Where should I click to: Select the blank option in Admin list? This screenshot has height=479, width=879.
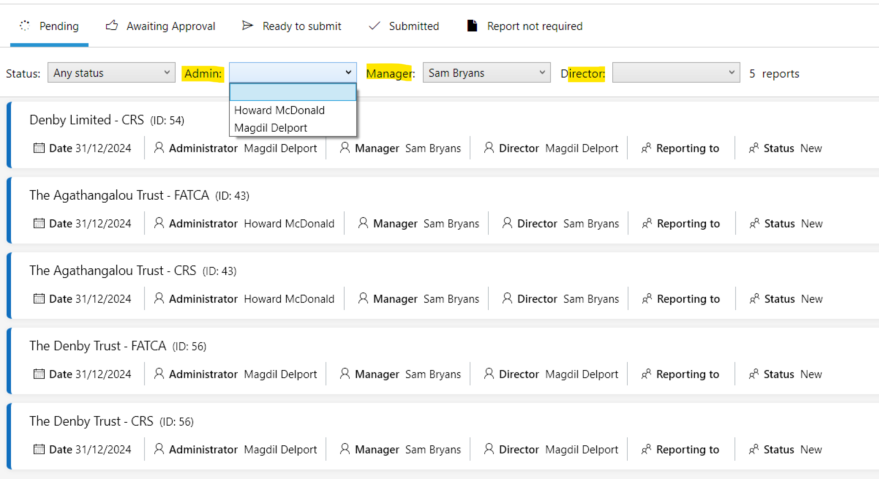pyautogui.click(x=293, y=92)
